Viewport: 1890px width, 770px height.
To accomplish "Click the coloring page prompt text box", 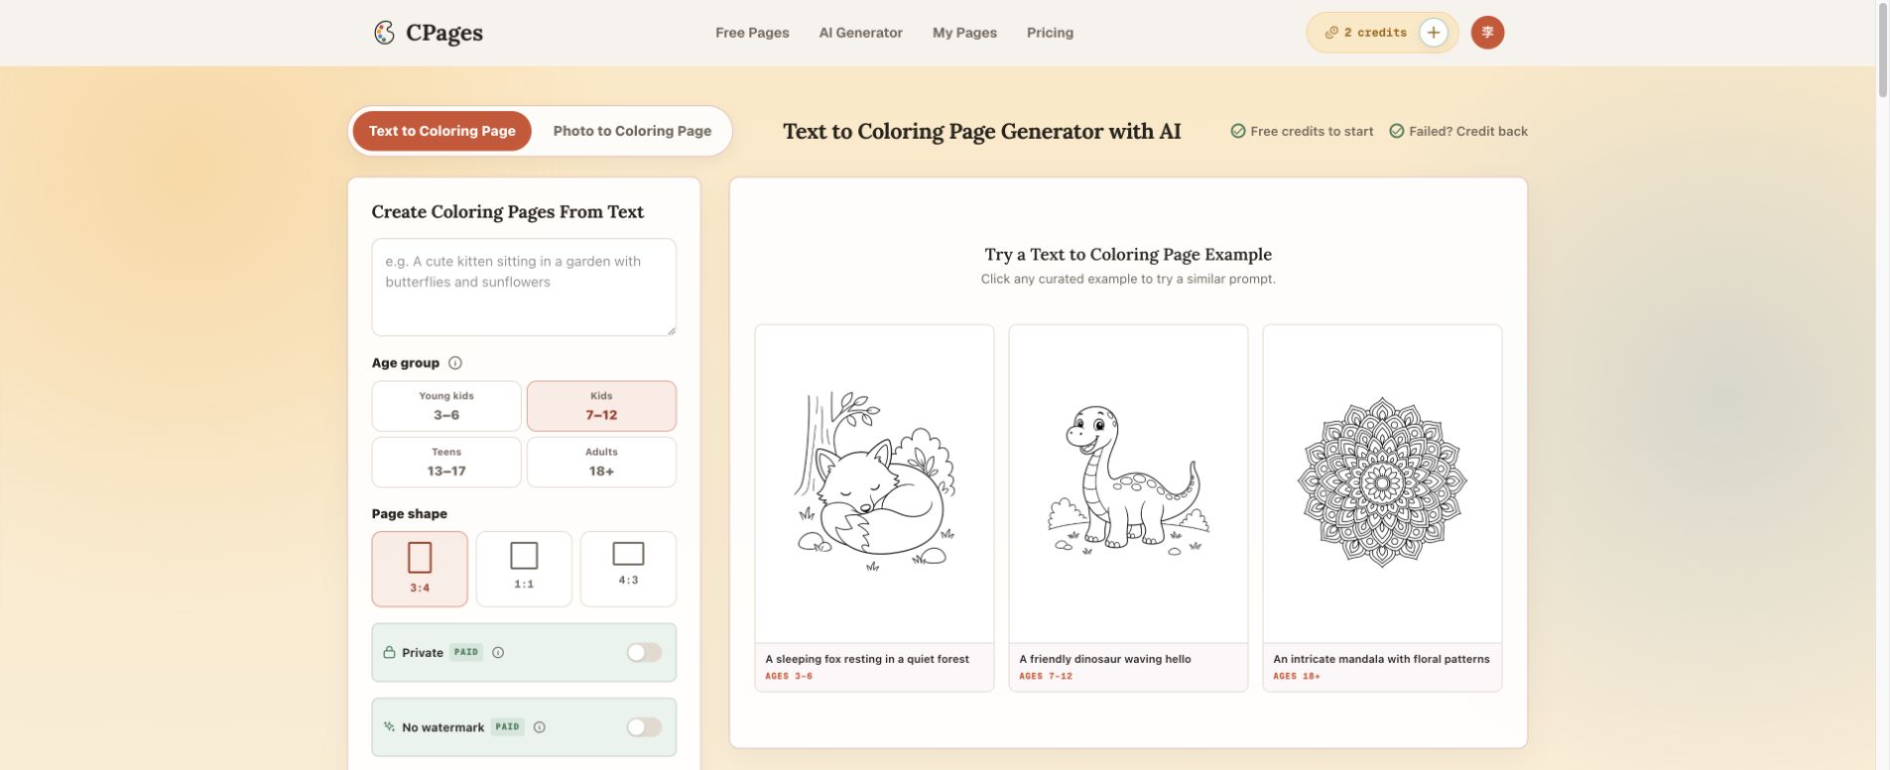I will (524, 287).
